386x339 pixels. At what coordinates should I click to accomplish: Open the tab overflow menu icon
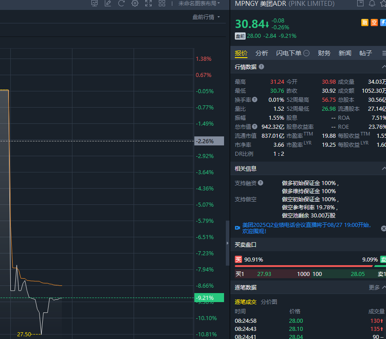click(x=384, y=53)
